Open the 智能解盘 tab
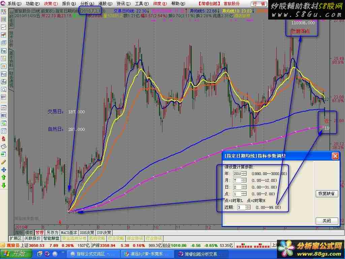The image size is (345, 259). [51, 238]
